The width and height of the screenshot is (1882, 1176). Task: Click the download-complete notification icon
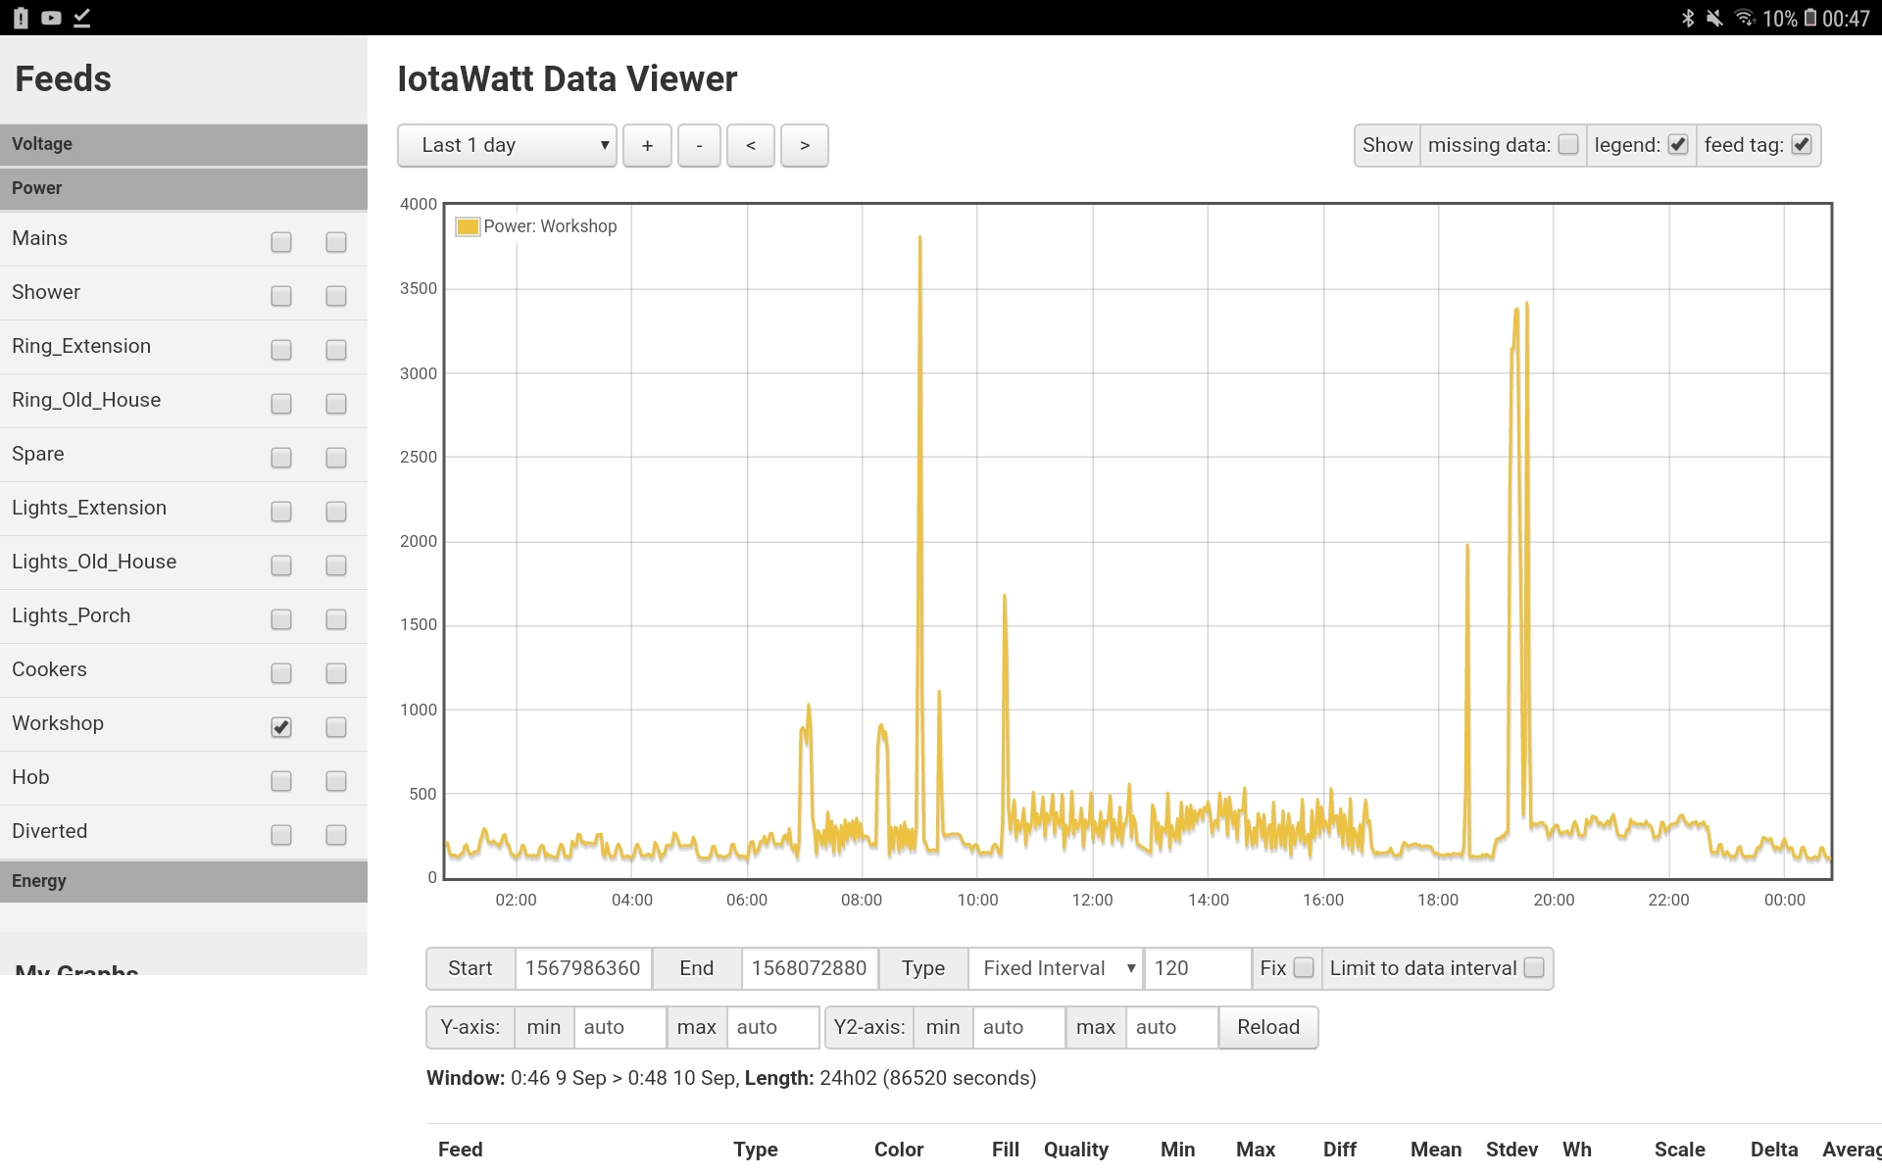(82, 18)
